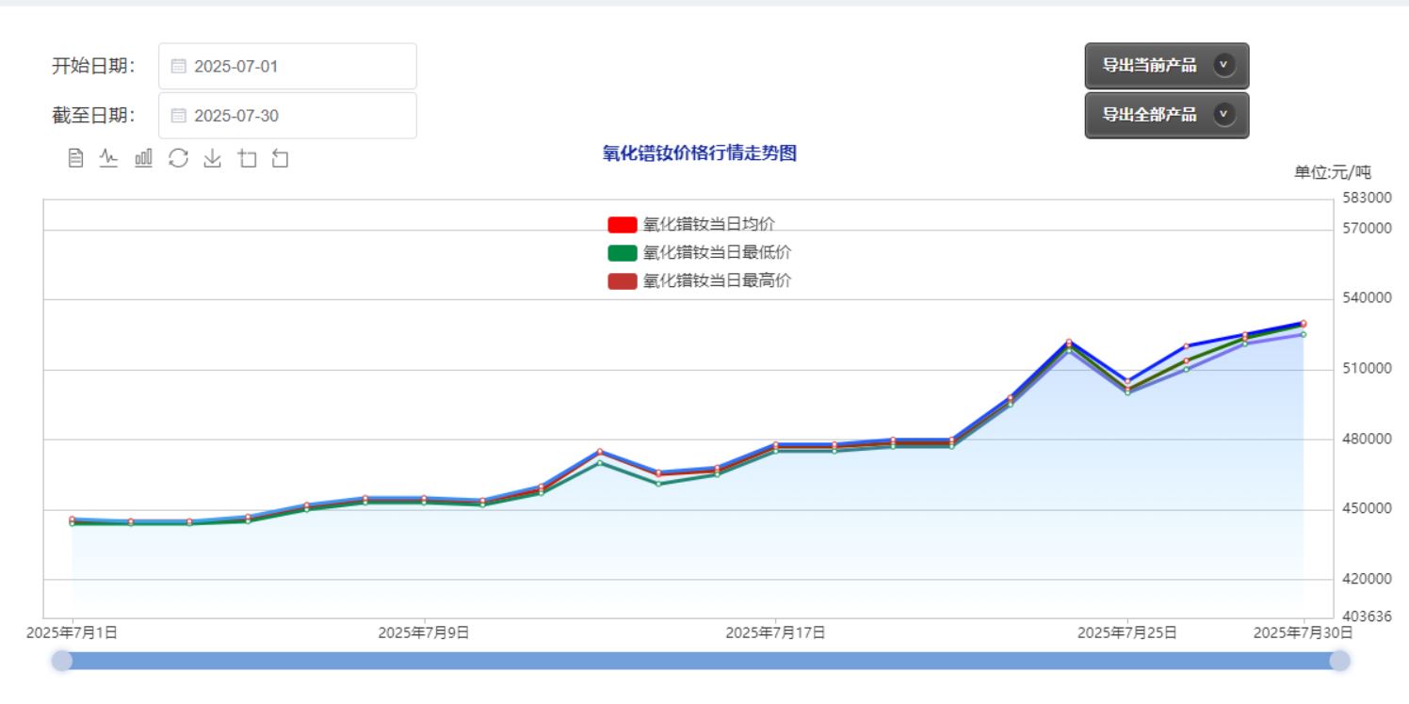Viewport: 1409px width, 704px height.
Task: Click the end date field 2025-07-30
Action: [x=287, y=116]
